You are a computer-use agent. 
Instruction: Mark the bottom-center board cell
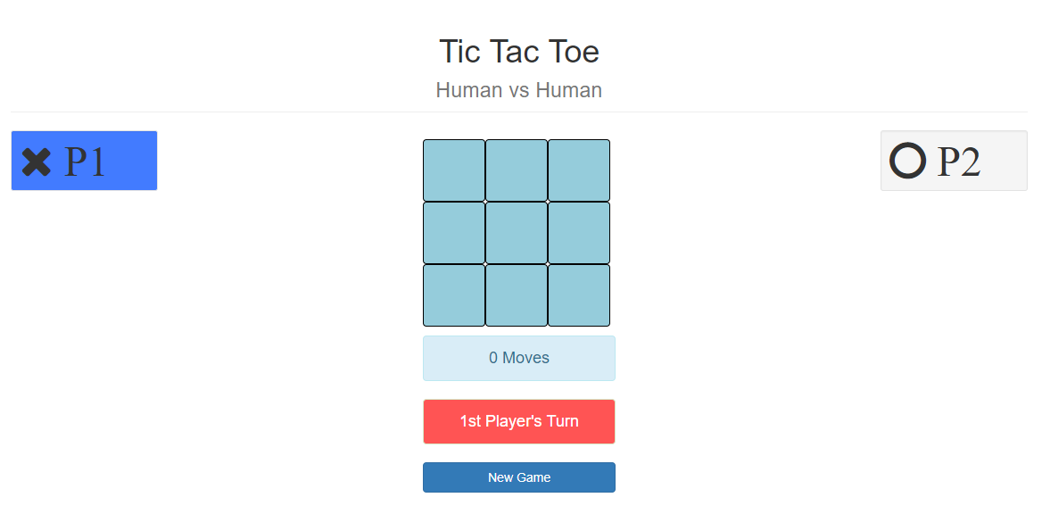pos(517,295)
